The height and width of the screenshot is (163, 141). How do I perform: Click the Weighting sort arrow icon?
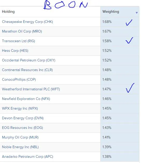coord(137,13)
